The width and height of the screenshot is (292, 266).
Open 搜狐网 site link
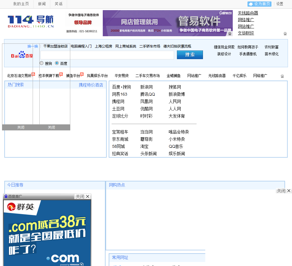(175, 87)
